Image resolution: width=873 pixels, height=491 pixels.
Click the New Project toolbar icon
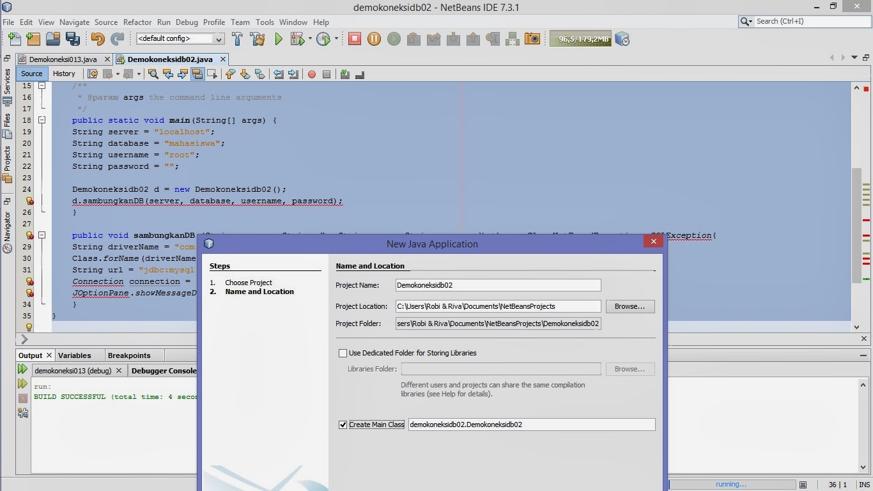[33, 38]
